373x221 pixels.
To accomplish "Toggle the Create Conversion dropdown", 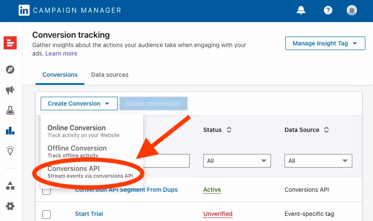I will 79,104.
